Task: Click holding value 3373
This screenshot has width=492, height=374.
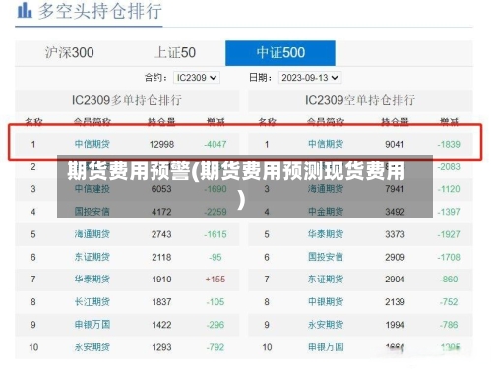Action: click(x=395, y=234)
